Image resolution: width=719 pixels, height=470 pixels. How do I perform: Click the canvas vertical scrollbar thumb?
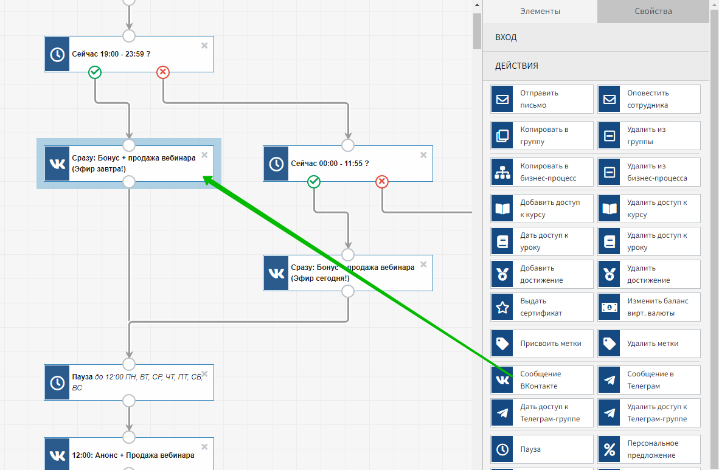coord(477,31)
